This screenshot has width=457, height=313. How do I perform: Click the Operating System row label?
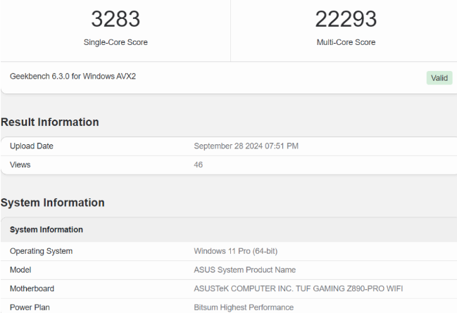click(x=41, y=251)
